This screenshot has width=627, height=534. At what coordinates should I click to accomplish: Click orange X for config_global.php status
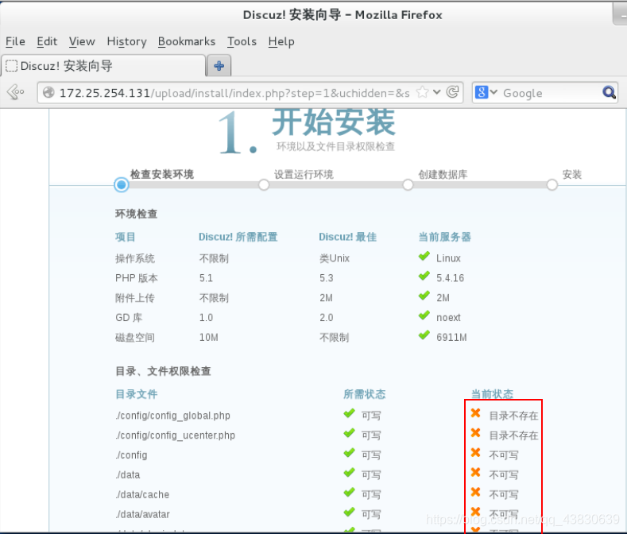475,412
